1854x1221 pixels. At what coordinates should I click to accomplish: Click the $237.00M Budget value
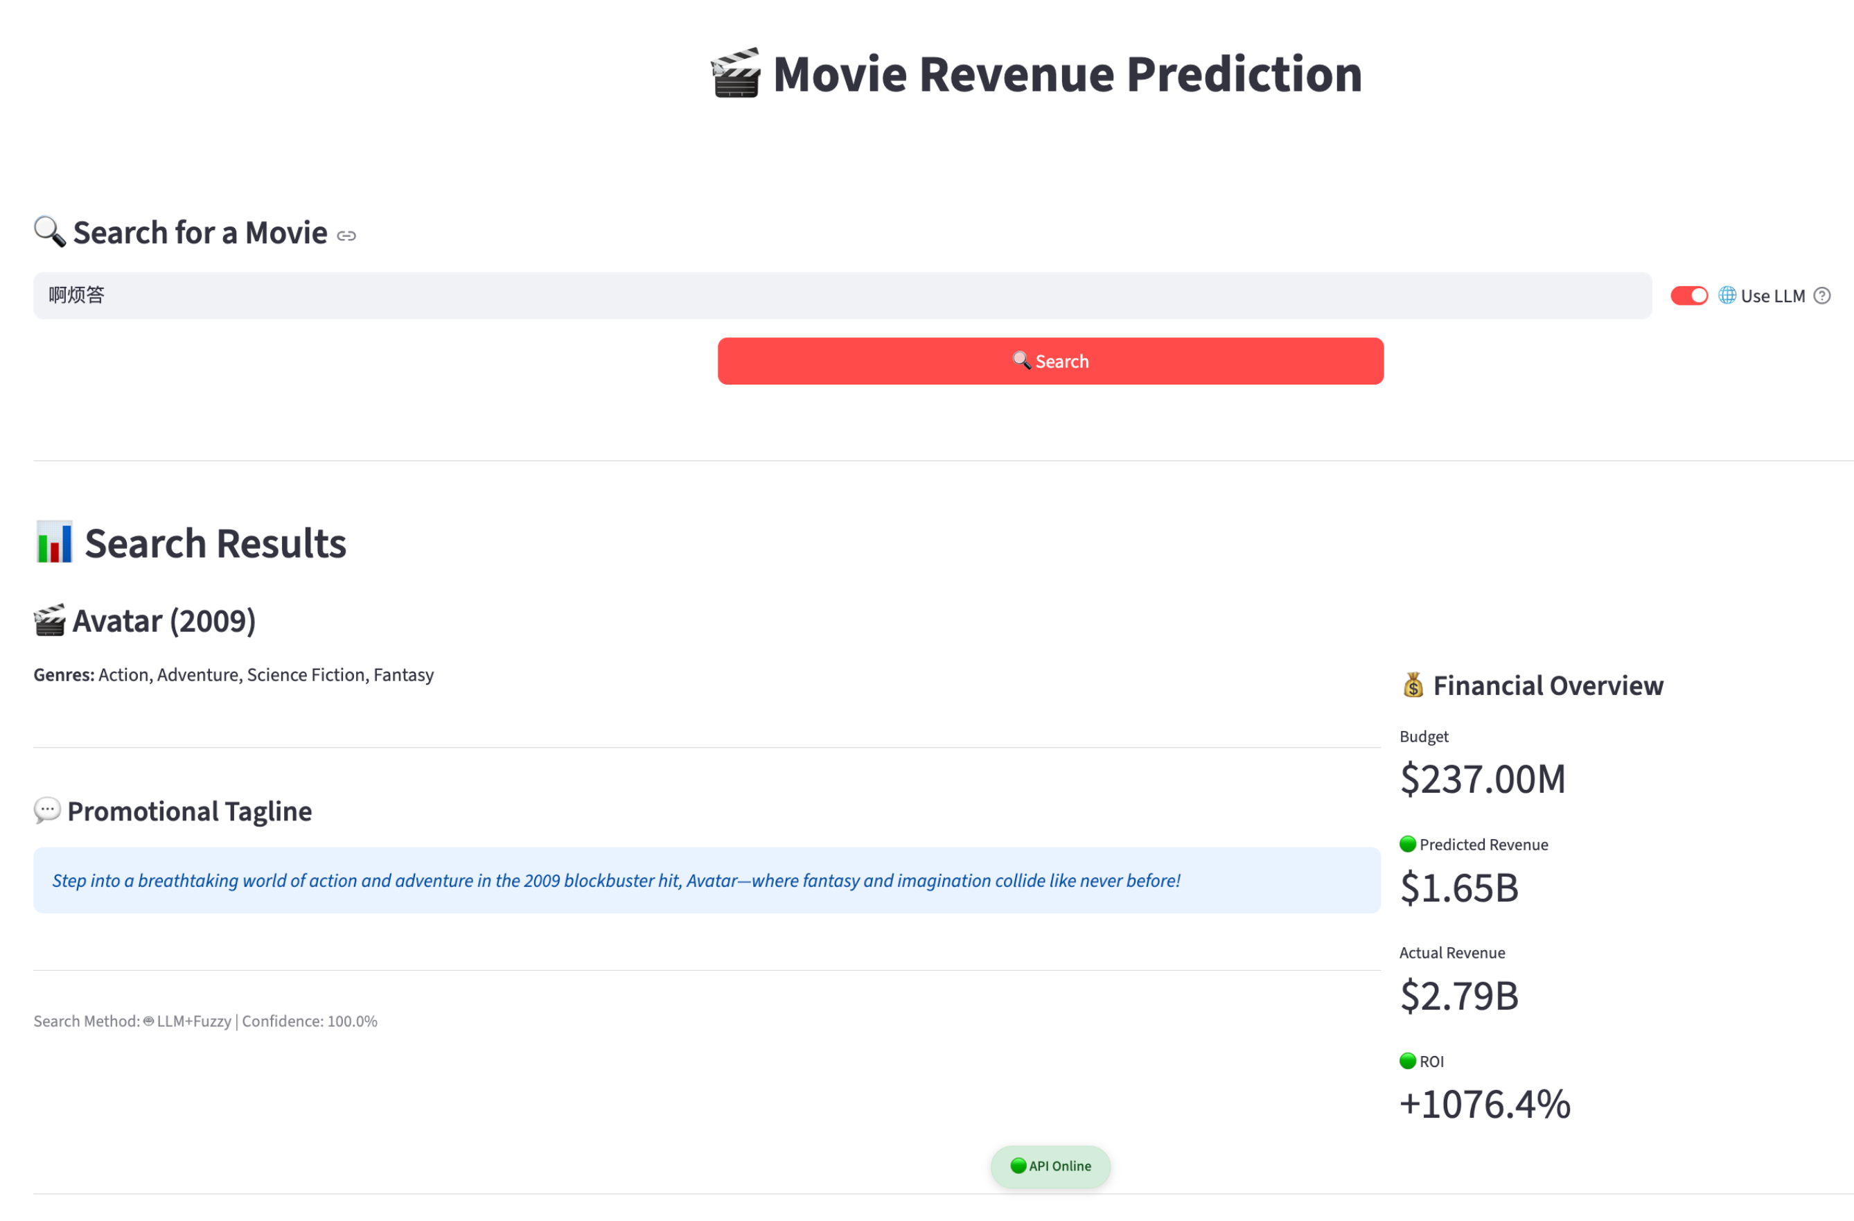(1482, 778)
